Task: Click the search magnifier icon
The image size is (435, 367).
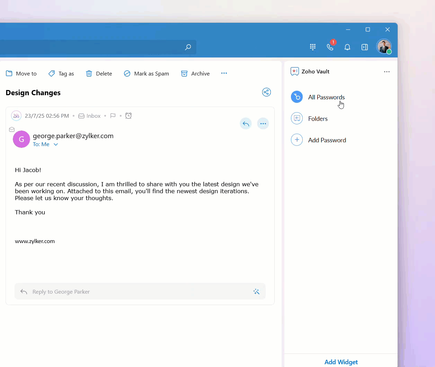Action: [x=188, y=47]
